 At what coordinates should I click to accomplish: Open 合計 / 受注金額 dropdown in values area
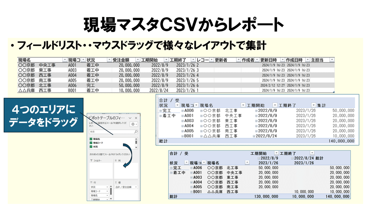coord(136,187)
